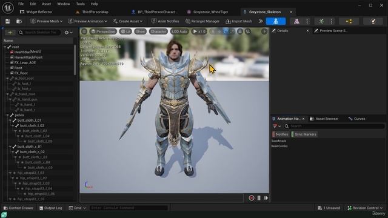This screenshot has height=218, width=388.
Task: Collapse the butt_cloth_r_01 bone node
Action: [x=10, y=147]
